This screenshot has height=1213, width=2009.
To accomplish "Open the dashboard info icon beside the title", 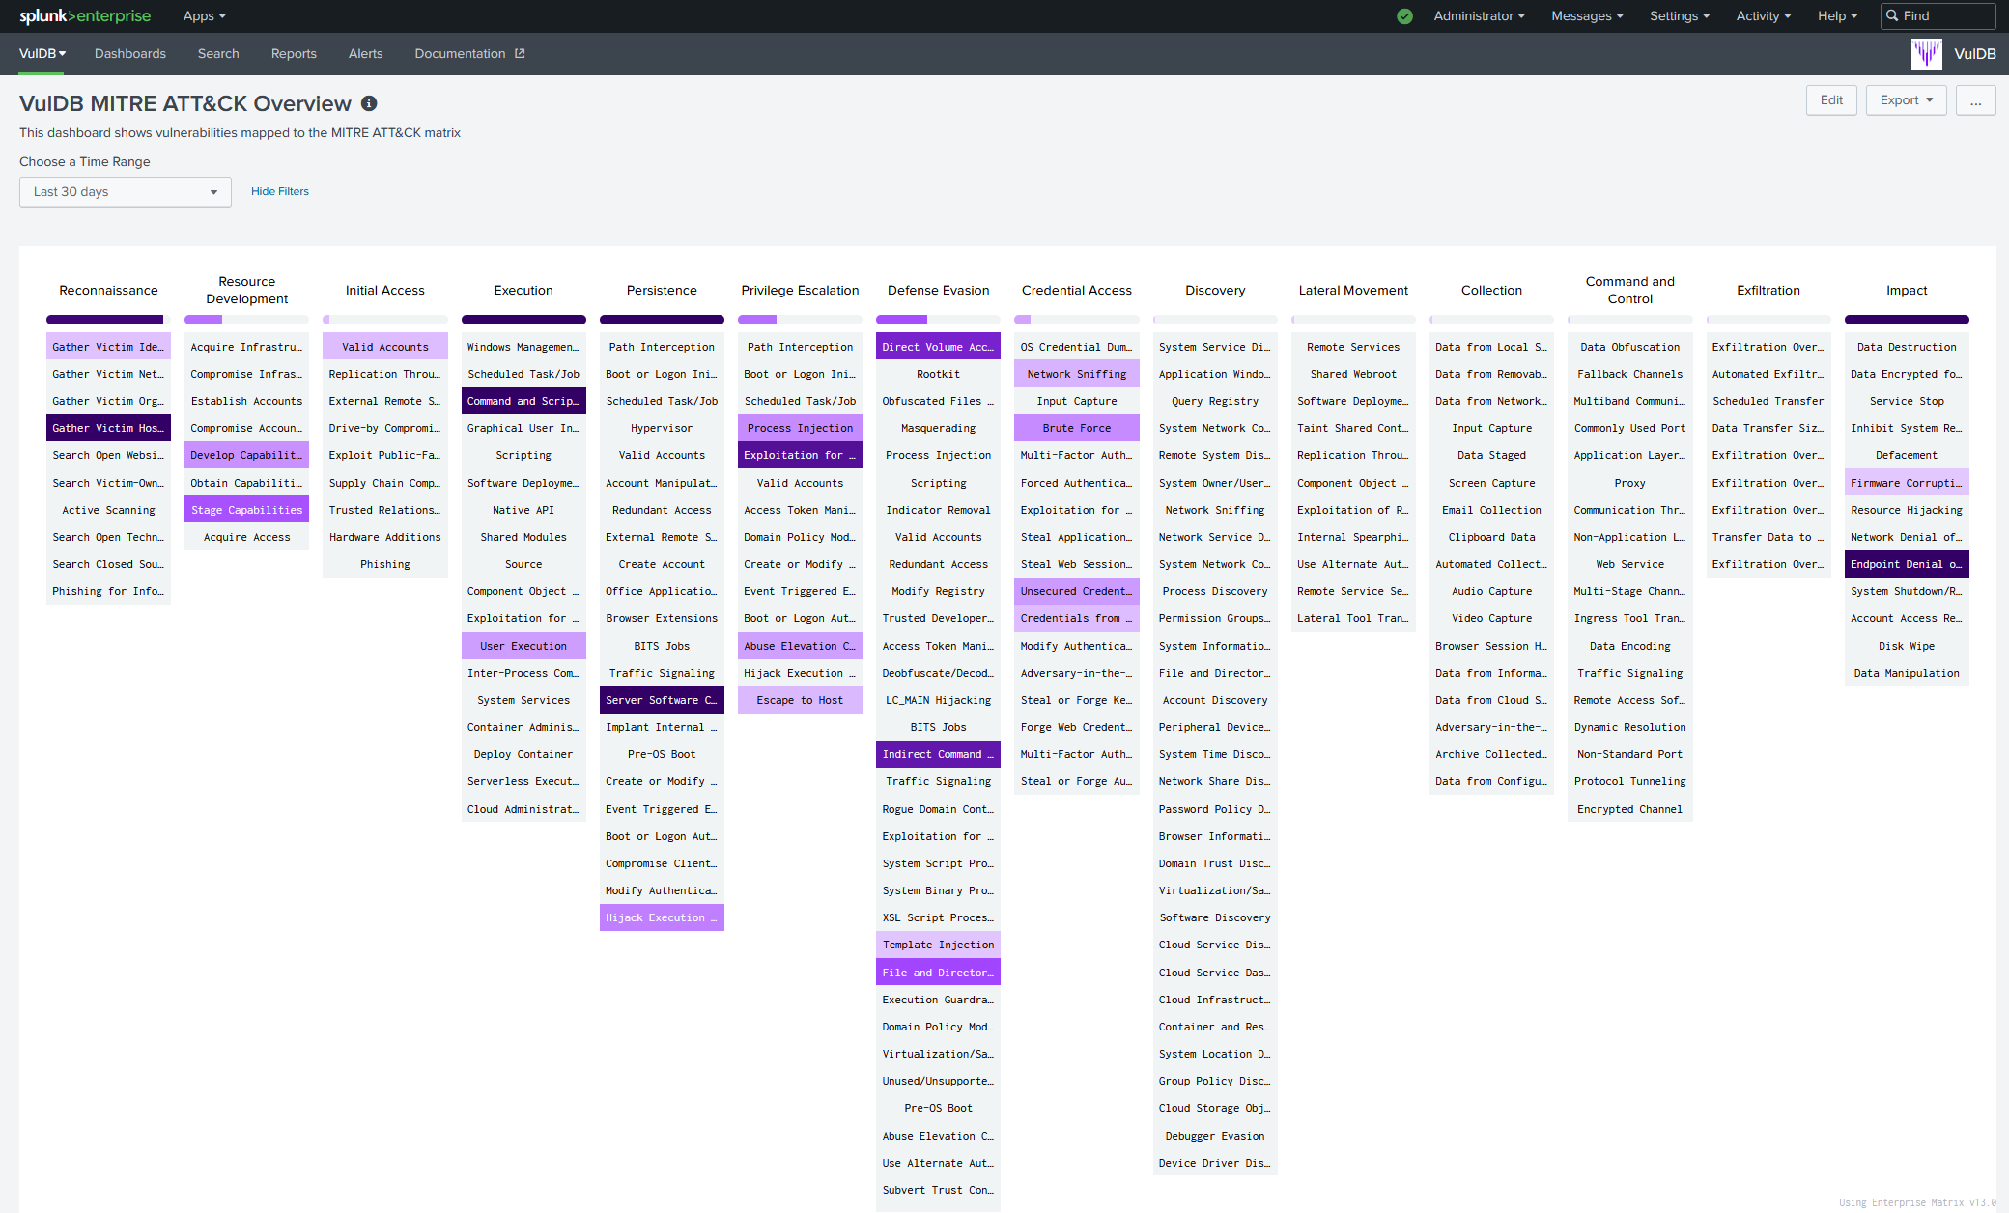I will pyautogui.click(x=369, y=103).
